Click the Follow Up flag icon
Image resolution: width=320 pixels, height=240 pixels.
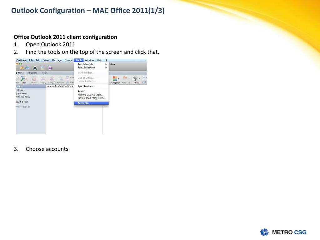tap(125, 78)
